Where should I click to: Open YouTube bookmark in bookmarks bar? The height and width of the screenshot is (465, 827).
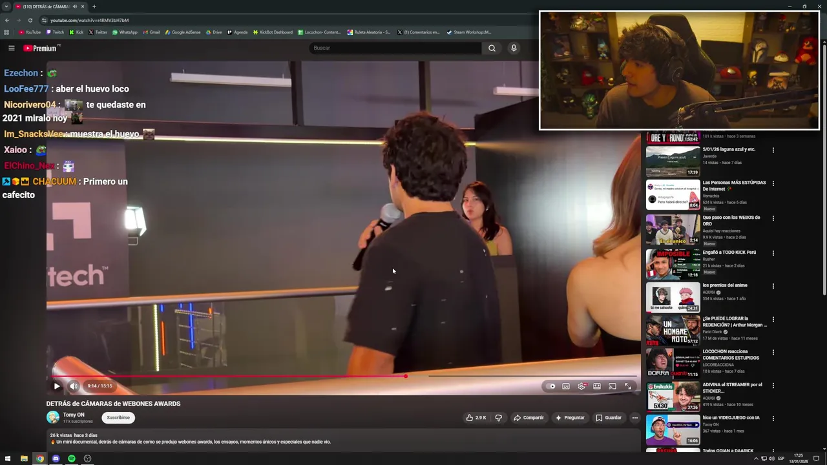[x=30, y=32]
